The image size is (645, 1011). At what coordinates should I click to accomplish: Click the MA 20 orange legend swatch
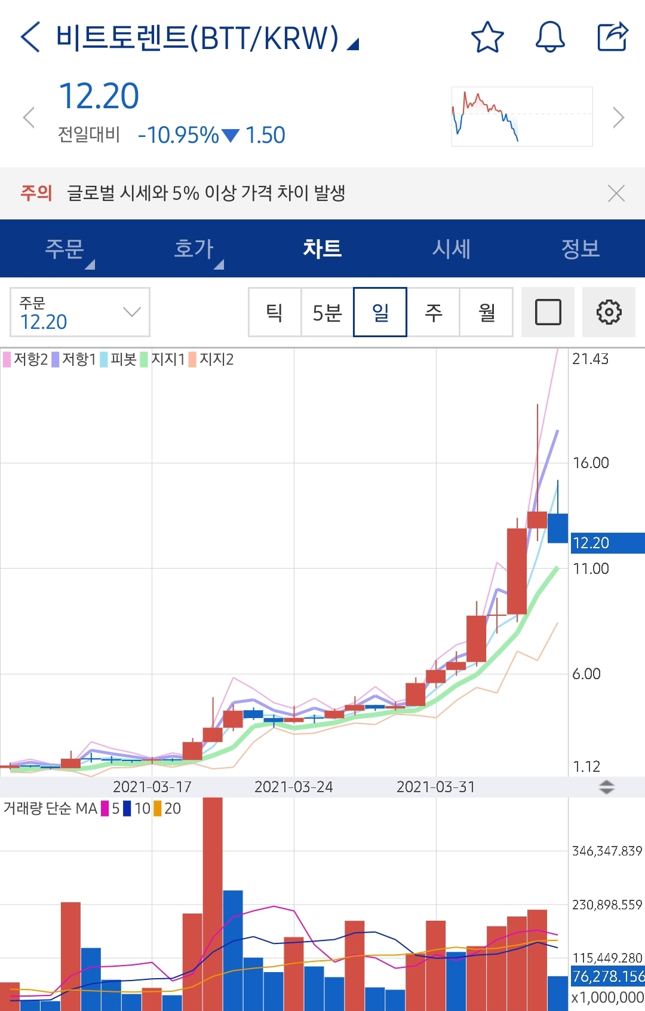tap(158, 809)
